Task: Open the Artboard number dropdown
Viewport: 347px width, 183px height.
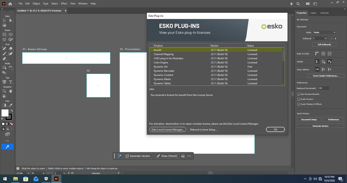Action: 326,39
